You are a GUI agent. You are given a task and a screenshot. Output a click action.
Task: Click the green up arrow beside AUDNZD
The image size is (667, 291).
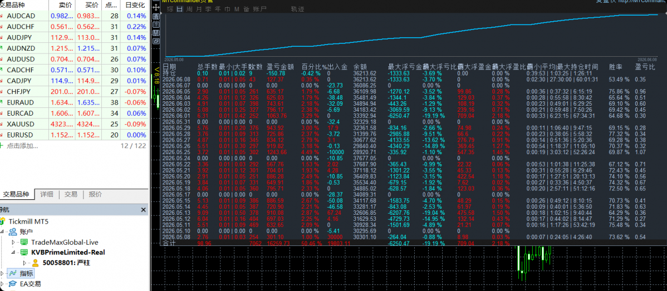click(x=2, y=48)
